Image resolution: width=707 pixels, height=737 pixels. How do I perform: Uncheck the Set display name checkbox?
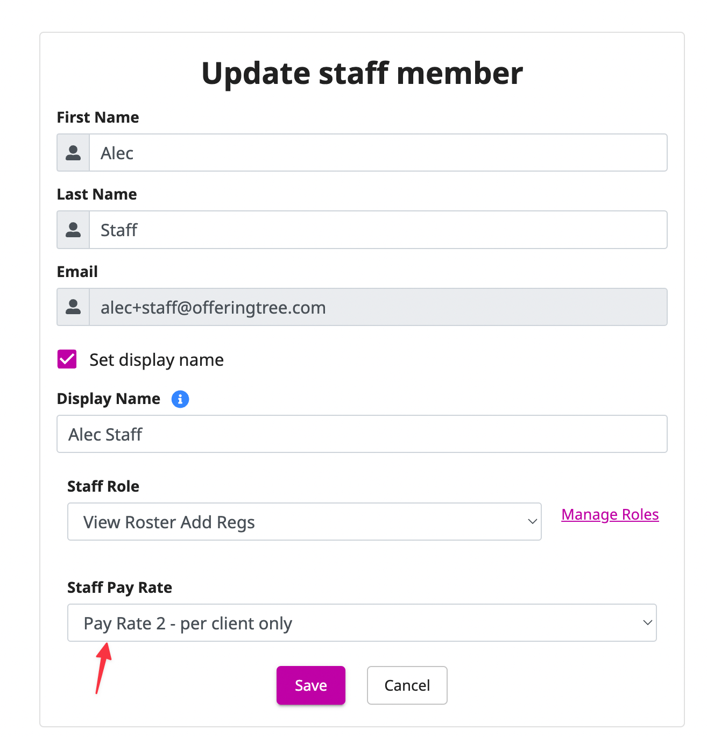(66, 359)
